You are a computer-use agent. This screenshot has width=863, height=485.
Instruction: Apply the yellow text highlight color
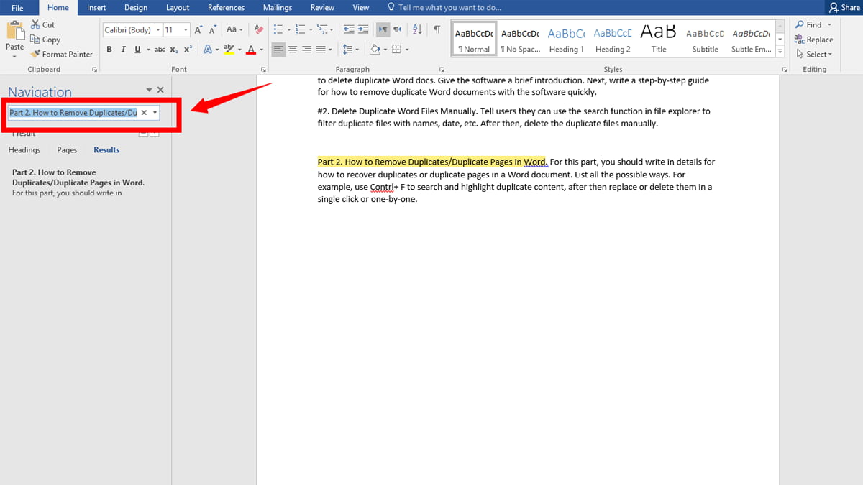[229, 50]
